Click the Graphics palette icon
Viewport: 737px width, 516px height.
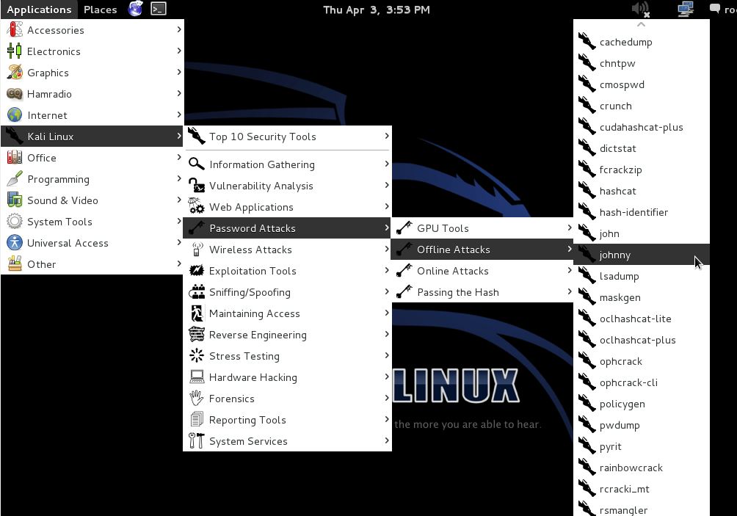15,73
